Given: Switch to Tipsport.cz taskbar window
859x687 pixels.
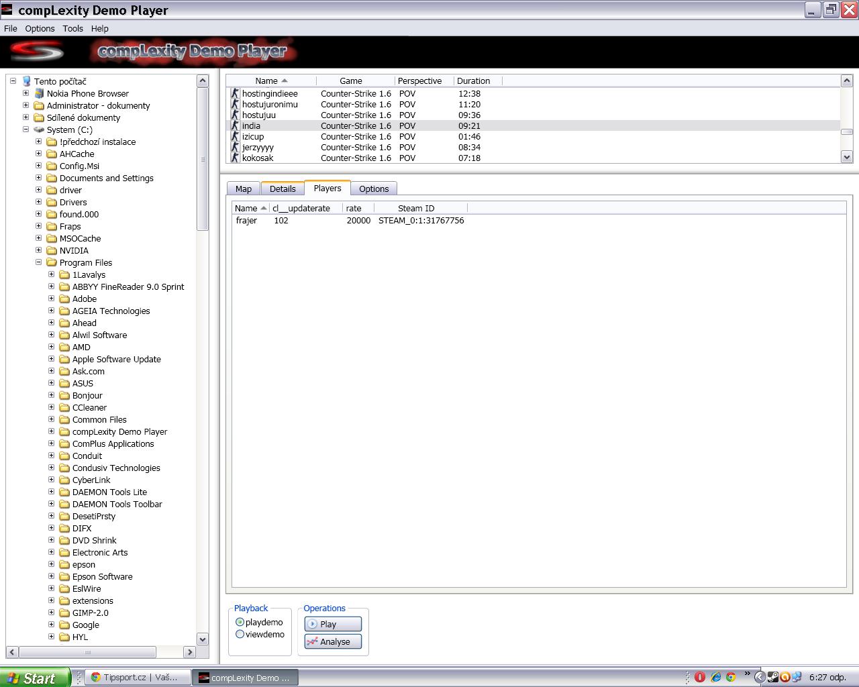Looking at the screenshot, I should (139, 678).
